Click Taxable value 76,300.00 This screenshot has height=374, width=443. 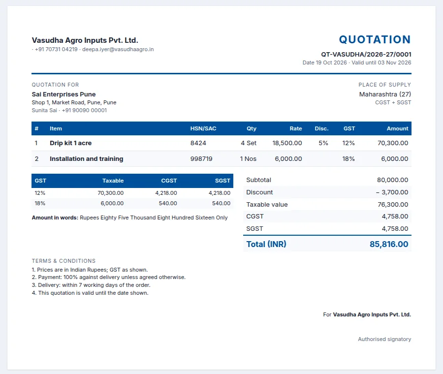pos(393,205)
